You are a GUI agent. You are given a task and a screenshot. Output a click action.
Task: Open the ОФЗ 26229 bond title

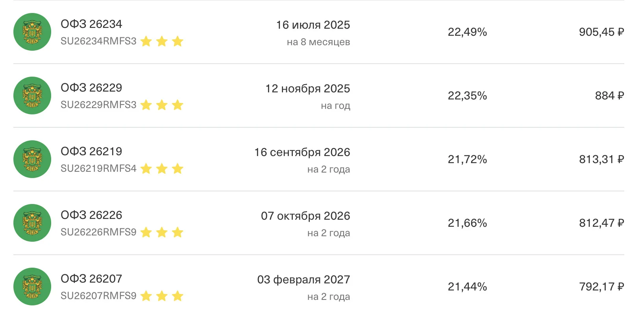tap(91, 88)
